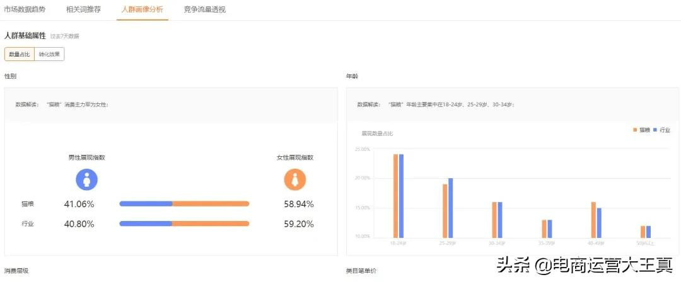The image size is (681, 282).
Task: Toggle the blue 行业 legend marker
Action: point(655,130)
